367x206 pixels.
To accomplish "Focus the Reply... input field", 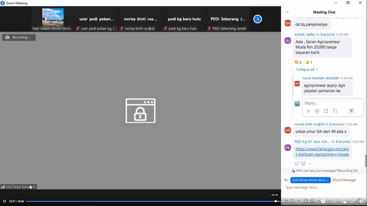I will [x=333, y=103].
